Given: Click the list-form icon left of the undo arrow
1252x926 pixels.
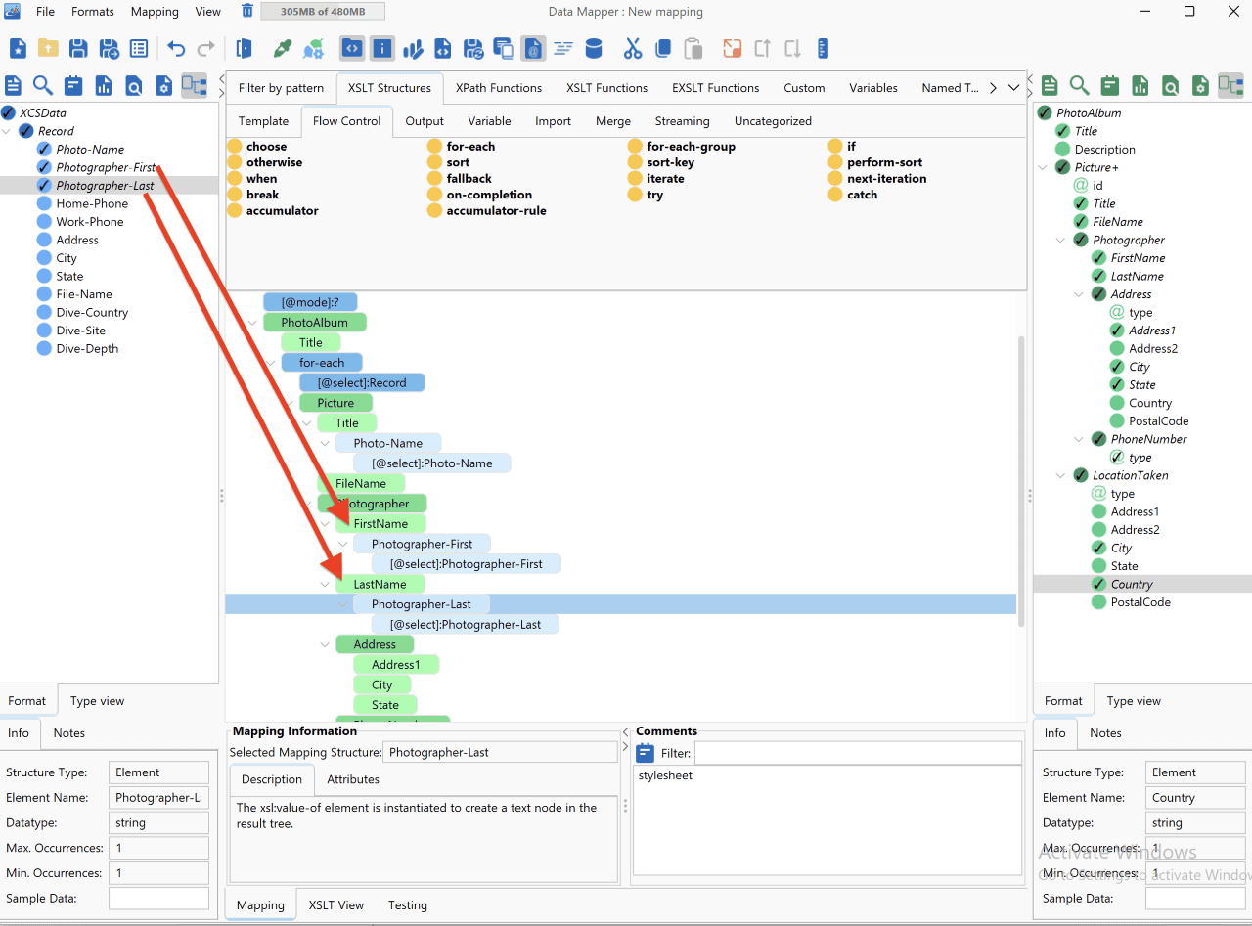Looking at the screenshot, I should coord(139,48).
